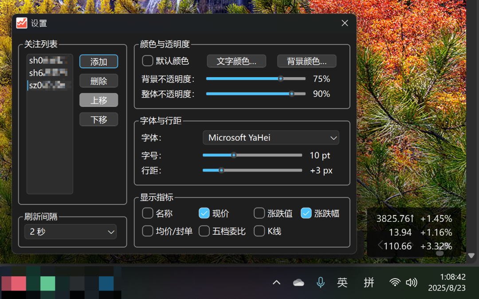The image size is (479, 299).
Task: Open Wi-Fi network settings icon
Action: (x=395, y=283)
